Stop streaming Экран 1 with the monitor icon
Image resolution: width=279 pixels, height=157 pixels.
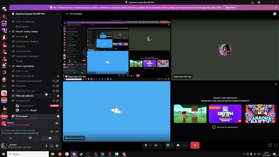[57, 123]
